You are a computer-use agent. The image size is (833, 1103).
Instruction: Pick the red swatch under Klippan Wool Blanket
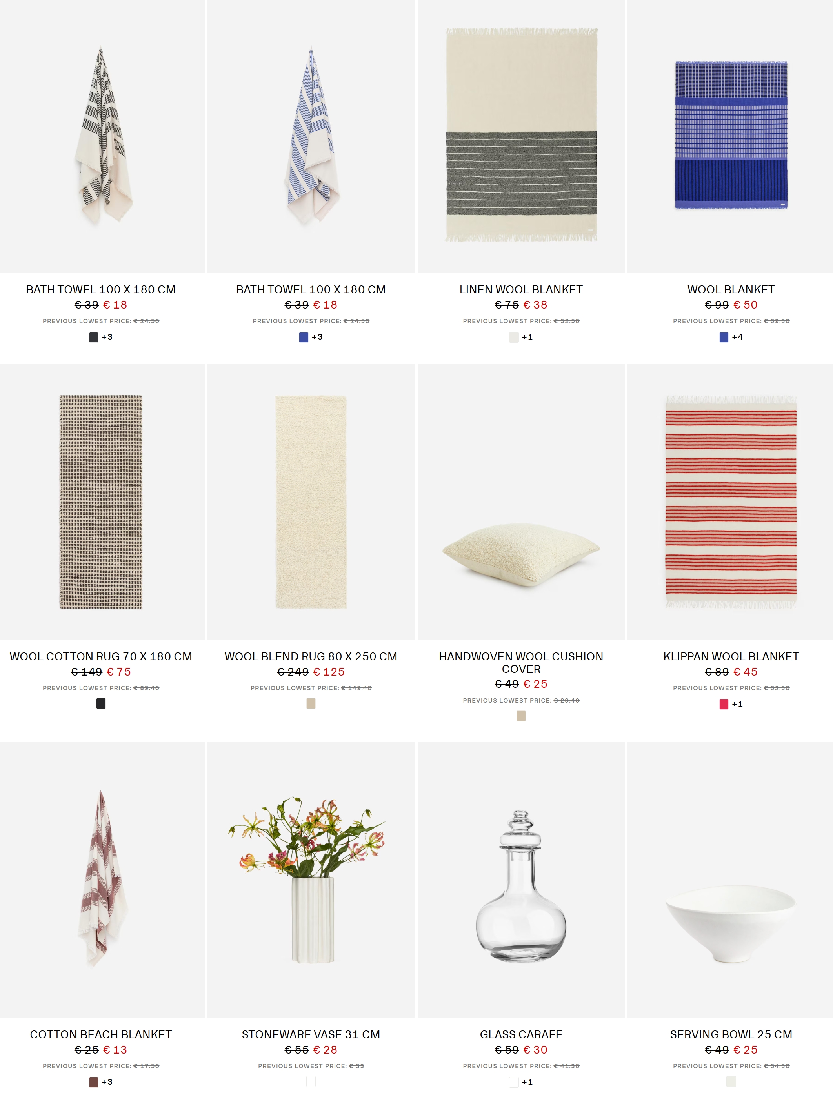(x=724, y=704)
